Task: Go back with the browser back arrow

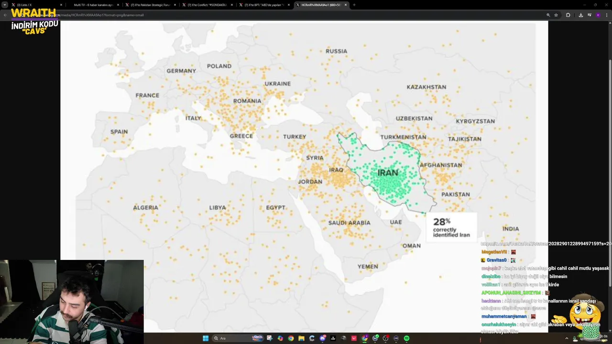Action: [5, 15]
